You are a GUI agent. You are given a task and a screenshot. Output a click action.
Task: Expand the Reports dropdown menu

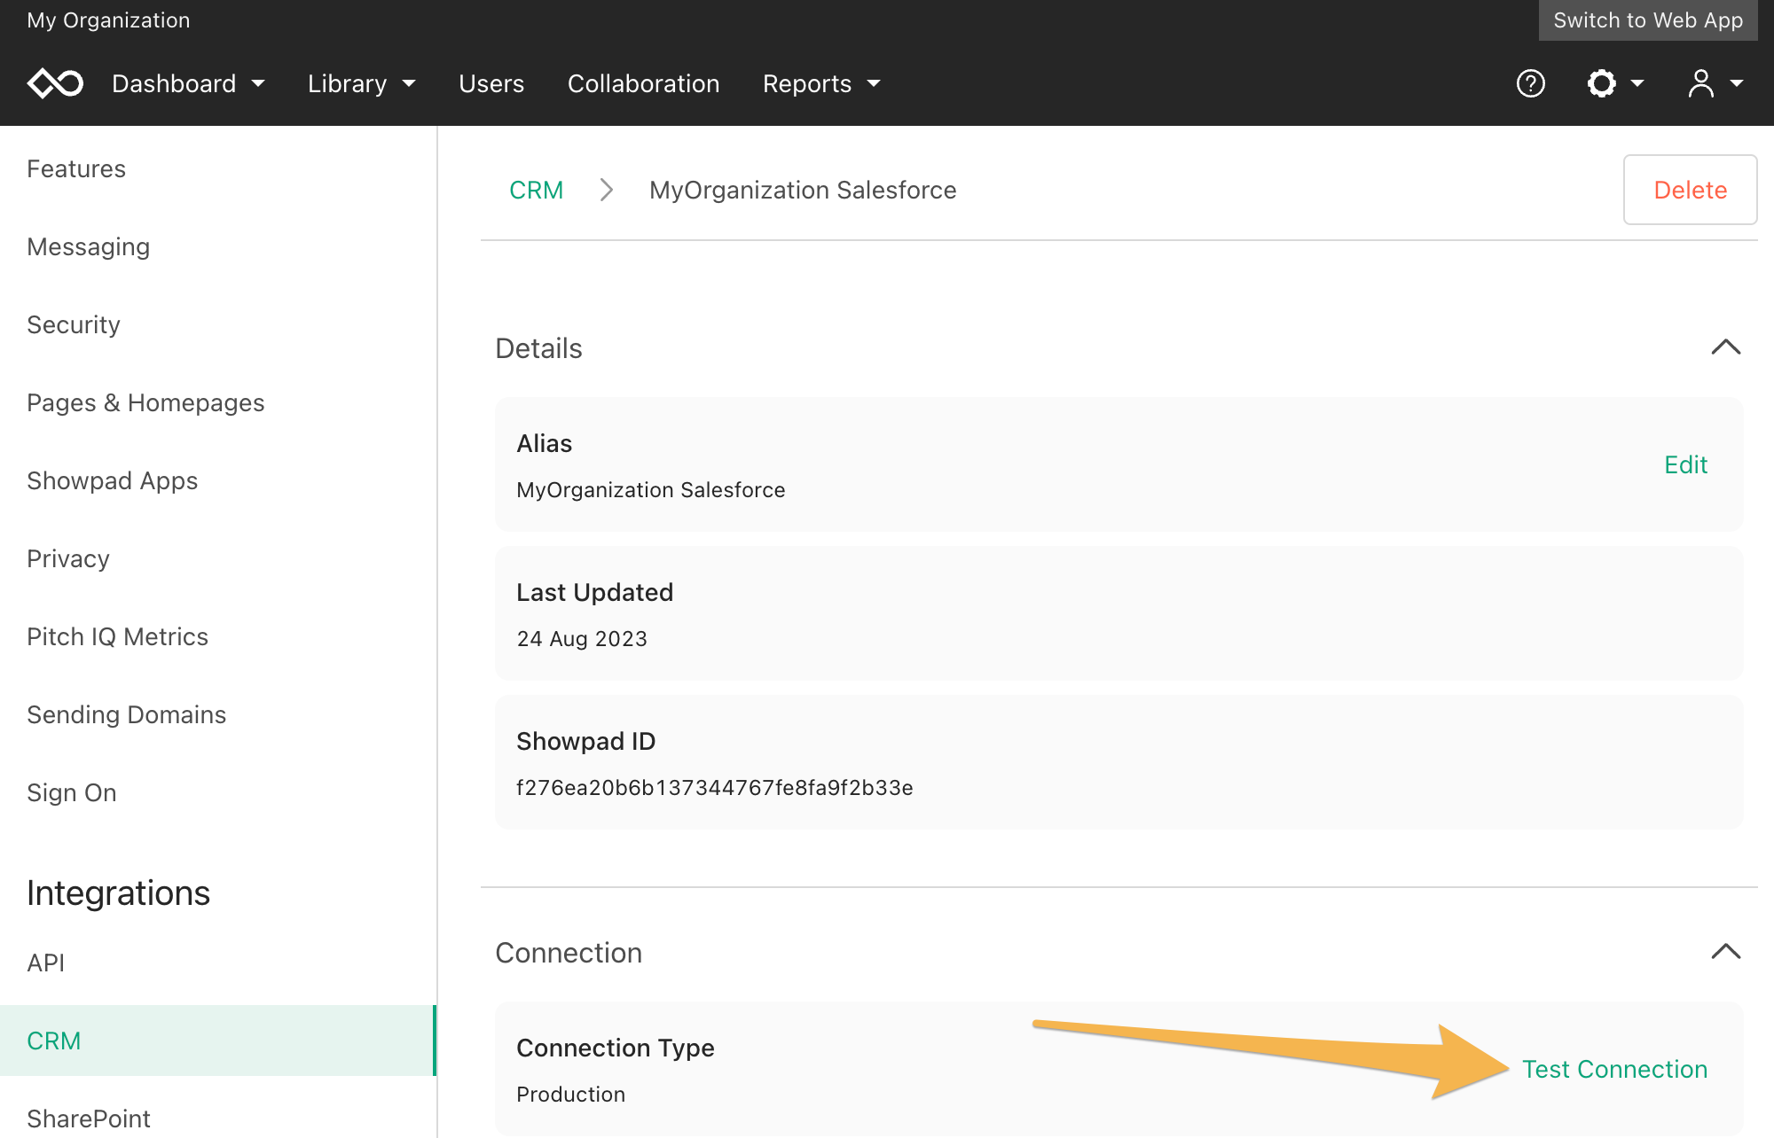point(821,83)
